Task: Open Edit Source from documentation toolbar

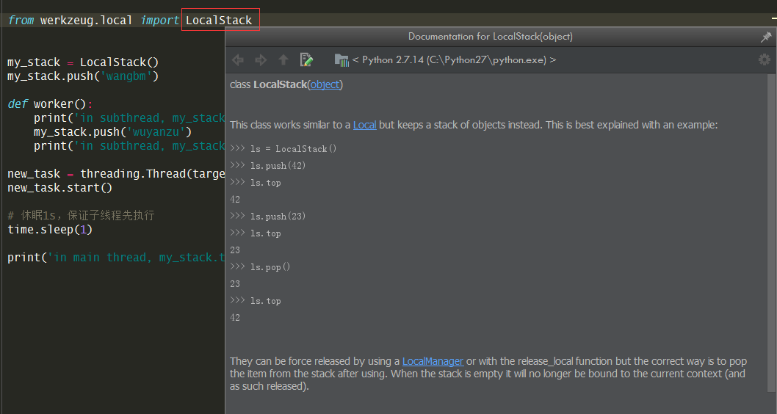Action: click(x=306, y=60)
